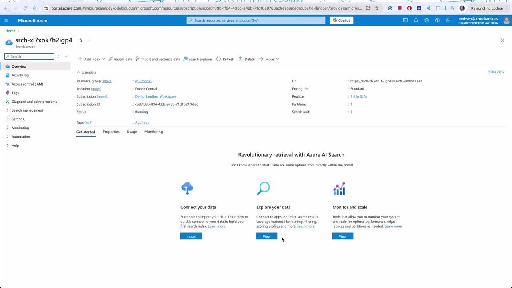
Task: Open the notifications bell
Action: [416, 20]
